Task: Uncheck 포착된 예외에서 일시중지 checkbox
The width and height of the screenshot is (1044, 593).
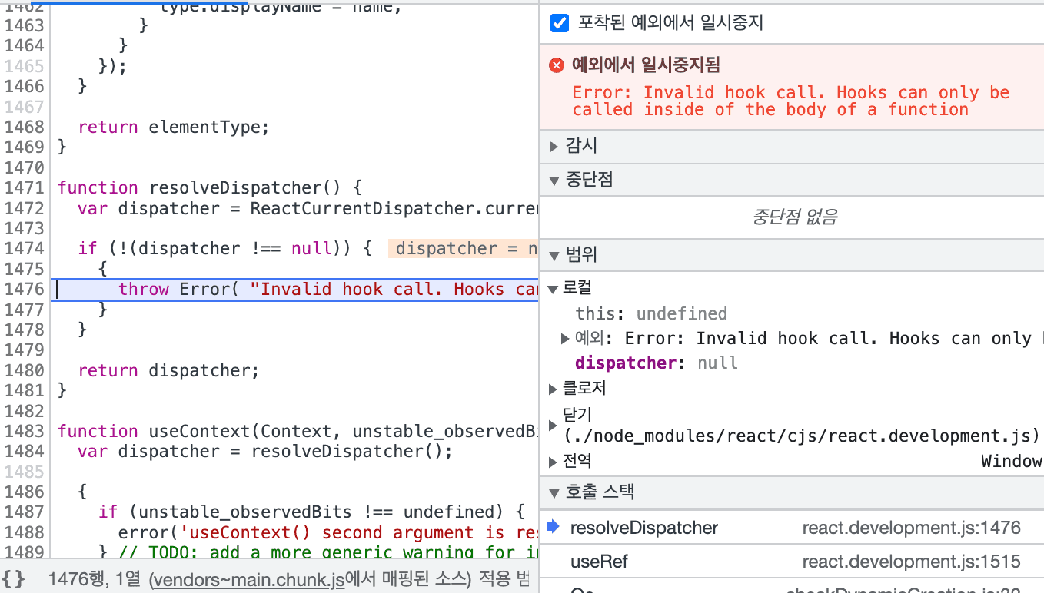Action: (560, 23)
